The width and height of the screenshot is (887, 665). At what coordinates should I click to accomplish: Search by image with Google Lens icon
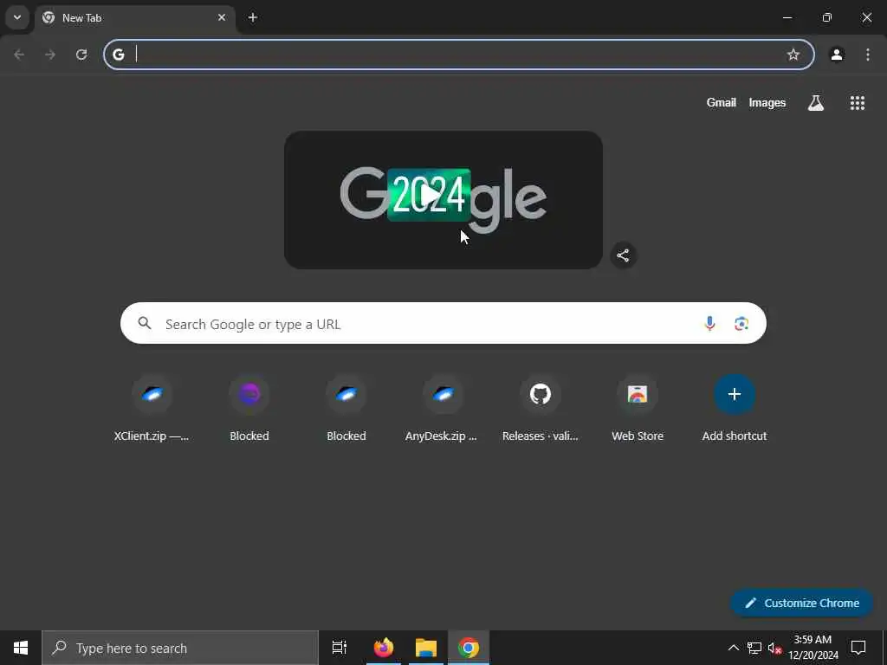pos(741,324)
